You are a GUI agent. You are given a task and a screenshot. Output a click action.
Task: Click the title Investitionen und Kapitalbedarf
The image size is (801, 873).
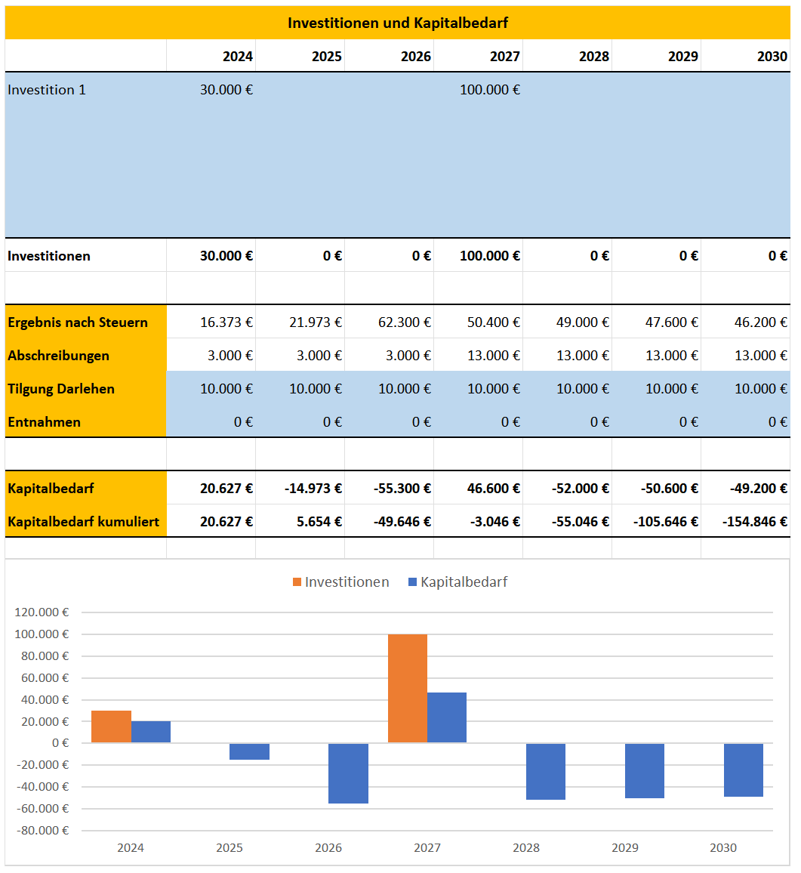(x=397, y=23)
